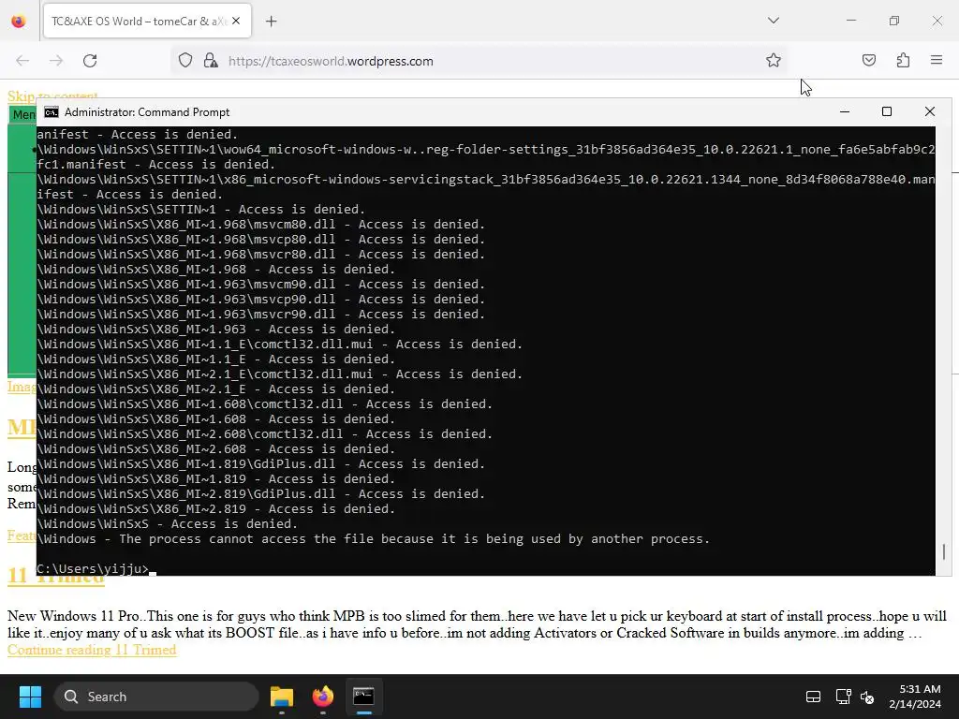Click the X86_MI~1.1_E\comctl32.dll.mui line

pos(279,345)
